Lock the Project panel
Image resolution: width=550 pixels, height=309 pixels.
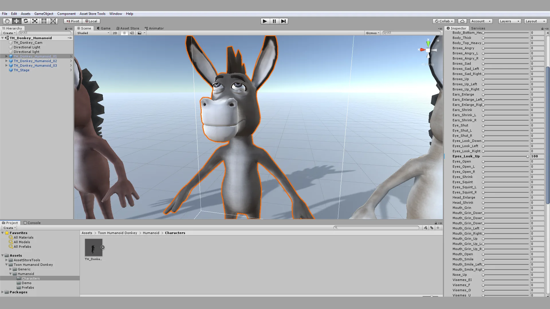click(436, 223)
